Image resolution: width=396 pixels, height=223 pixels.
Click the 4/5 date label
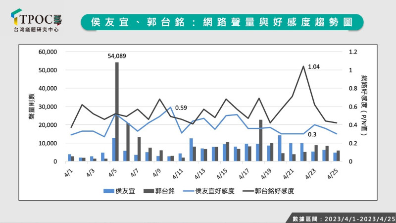click(113, 173)
